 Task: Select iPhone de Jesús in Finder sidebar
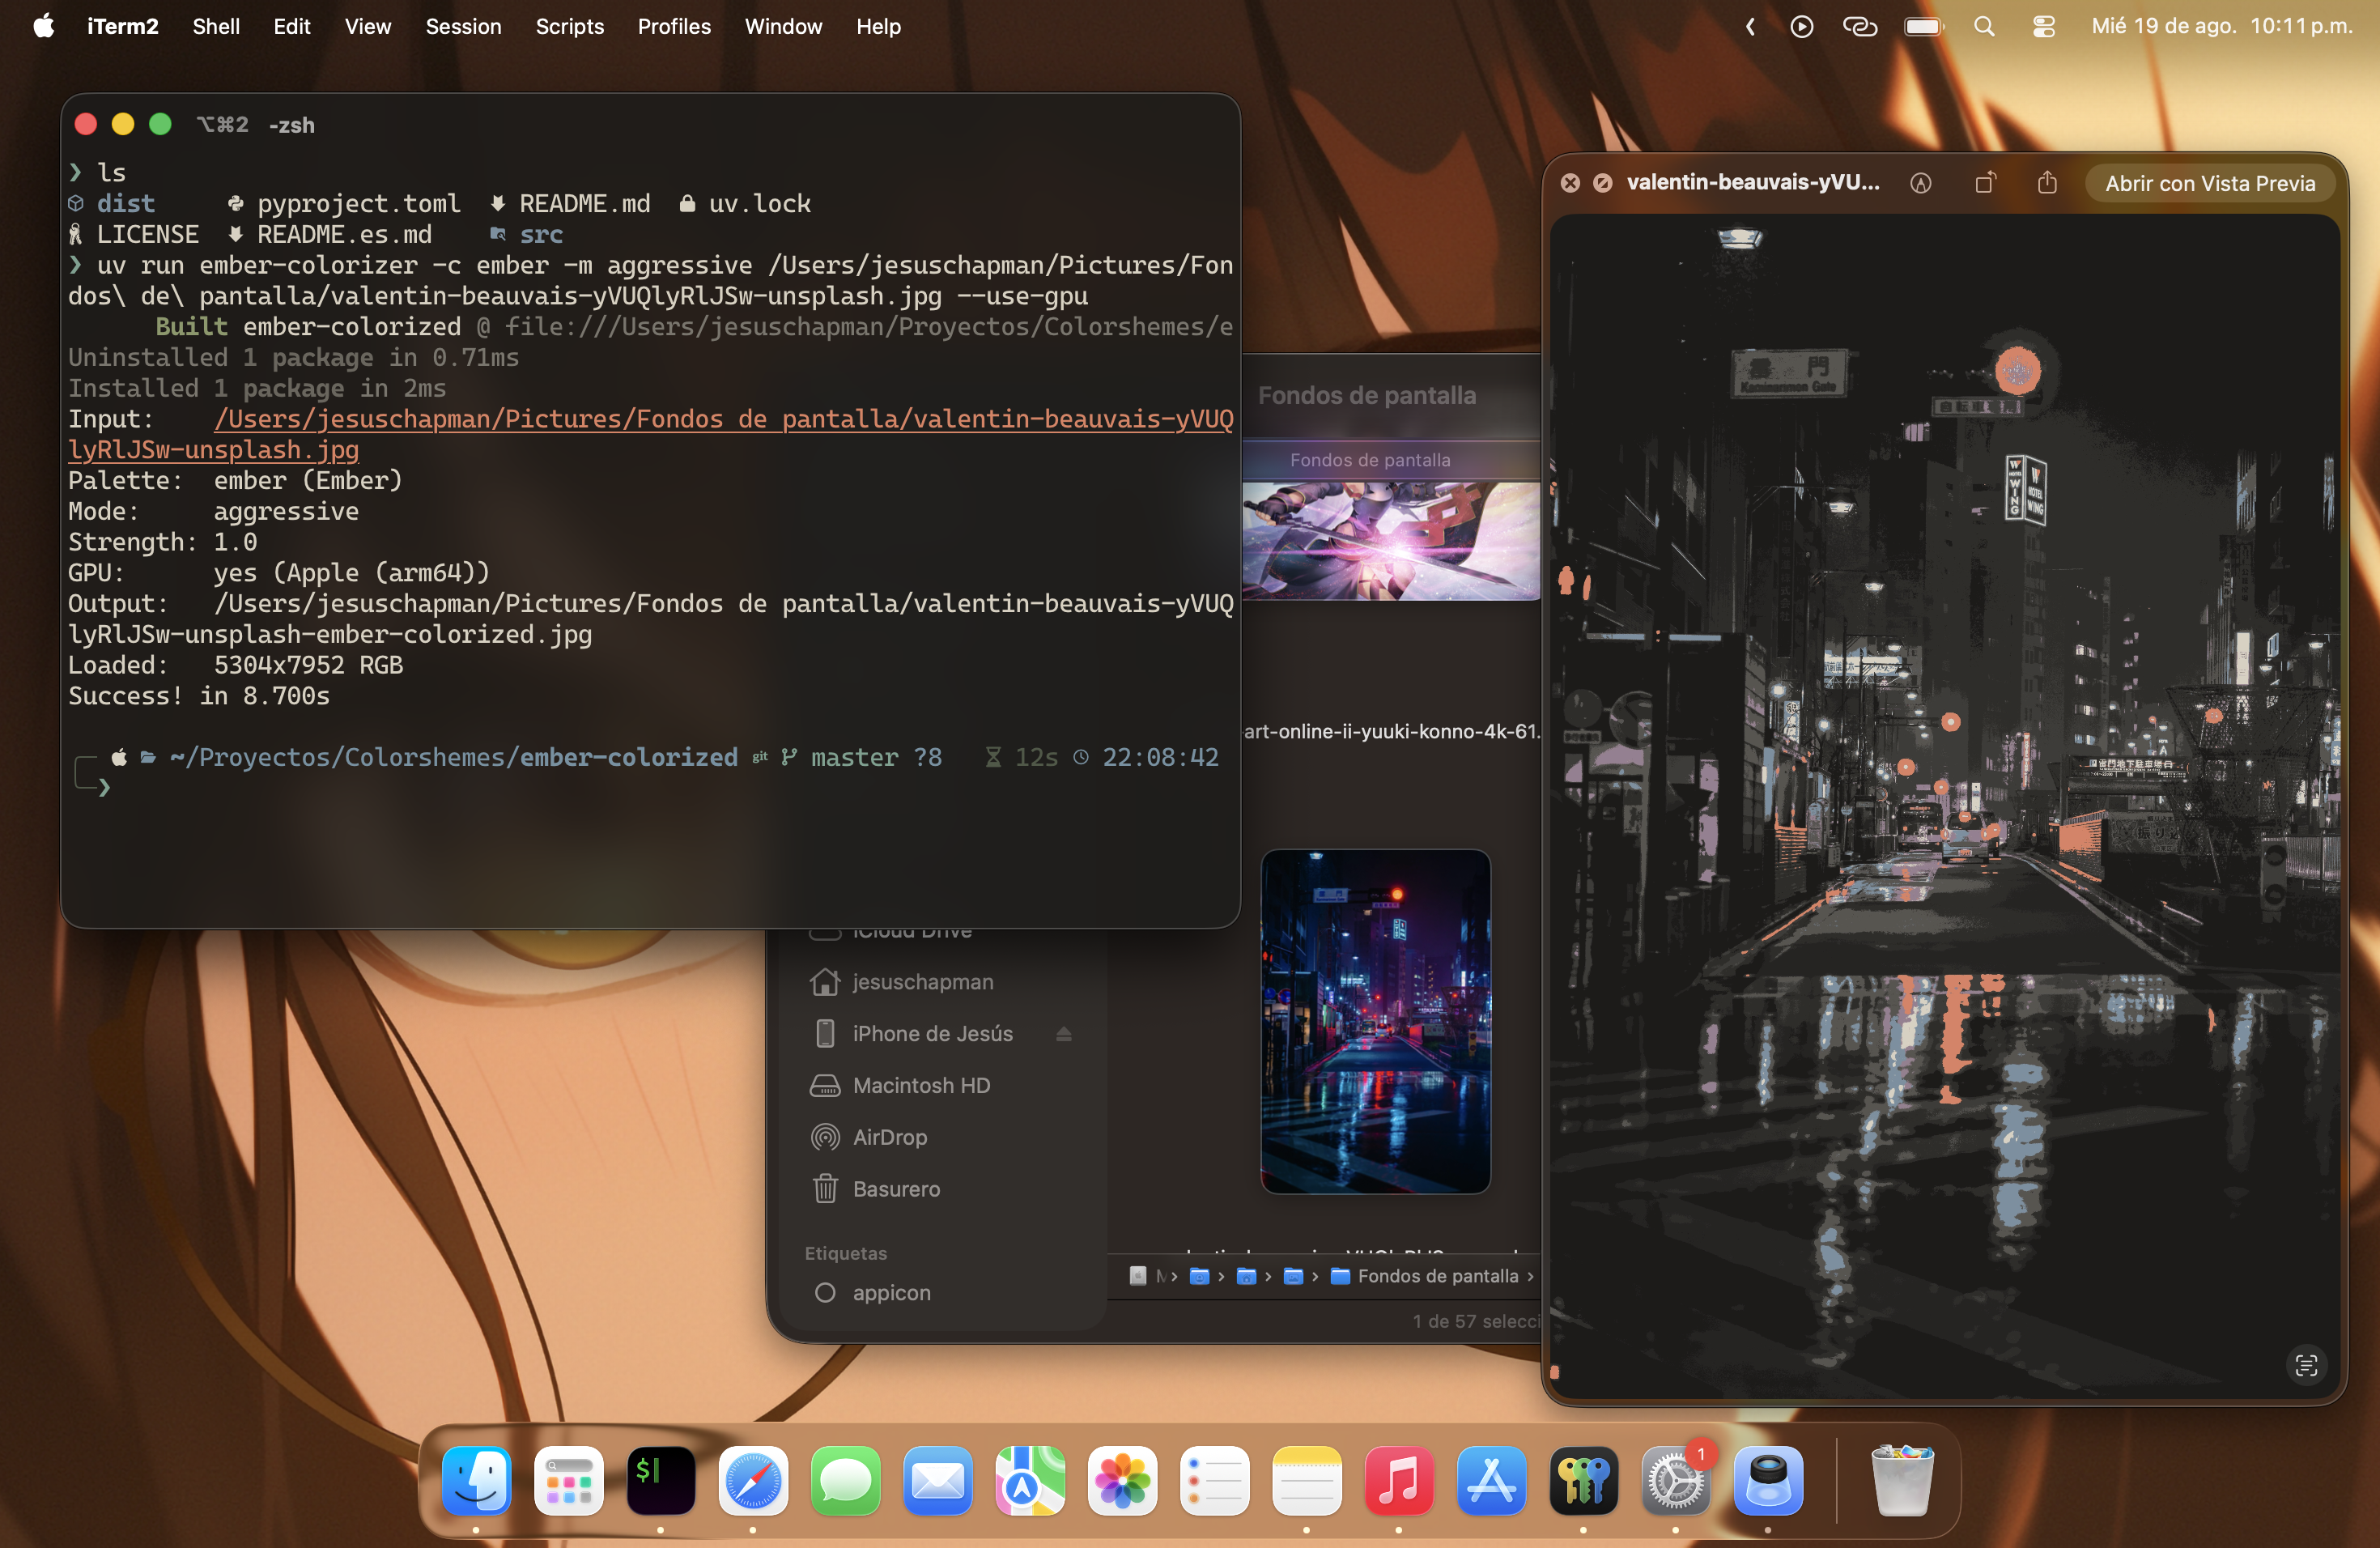(932, 1034)
